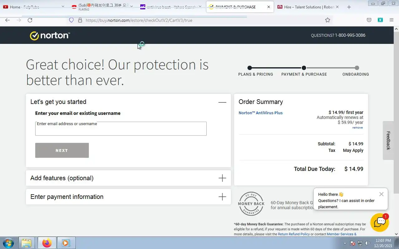Open the Pocket save icon
Image resolution: width=399 pixels, height=249 pixels.
369,20
